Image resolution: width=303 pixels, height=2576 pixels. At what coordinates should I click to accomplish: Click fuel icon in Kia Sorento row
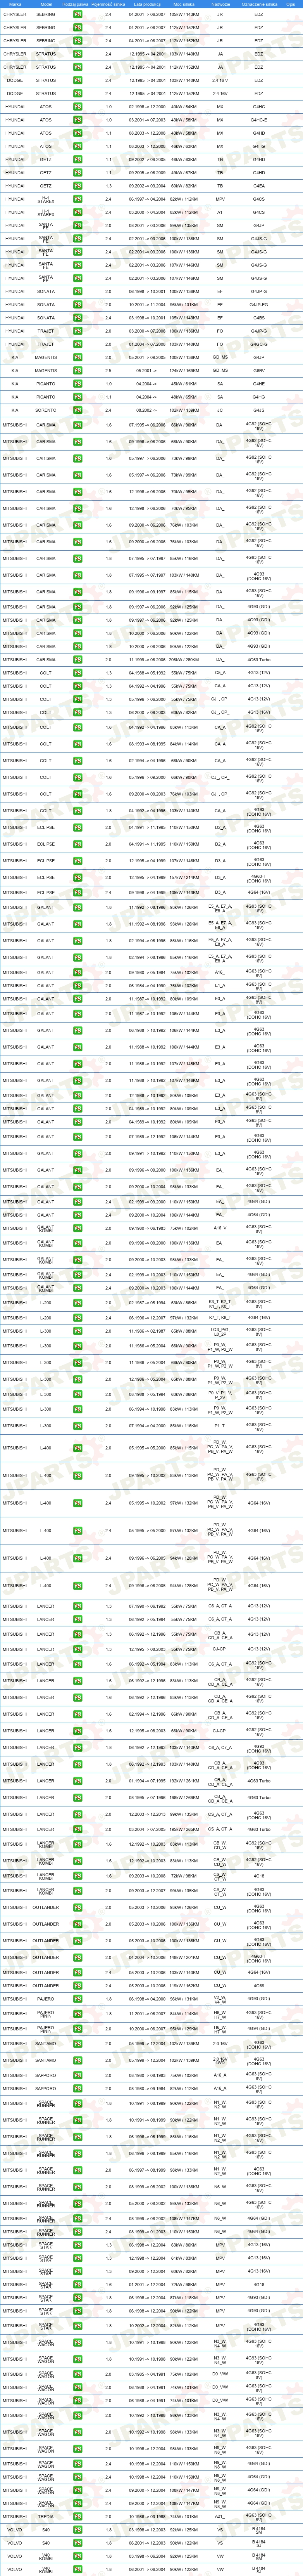pos(77,410)
